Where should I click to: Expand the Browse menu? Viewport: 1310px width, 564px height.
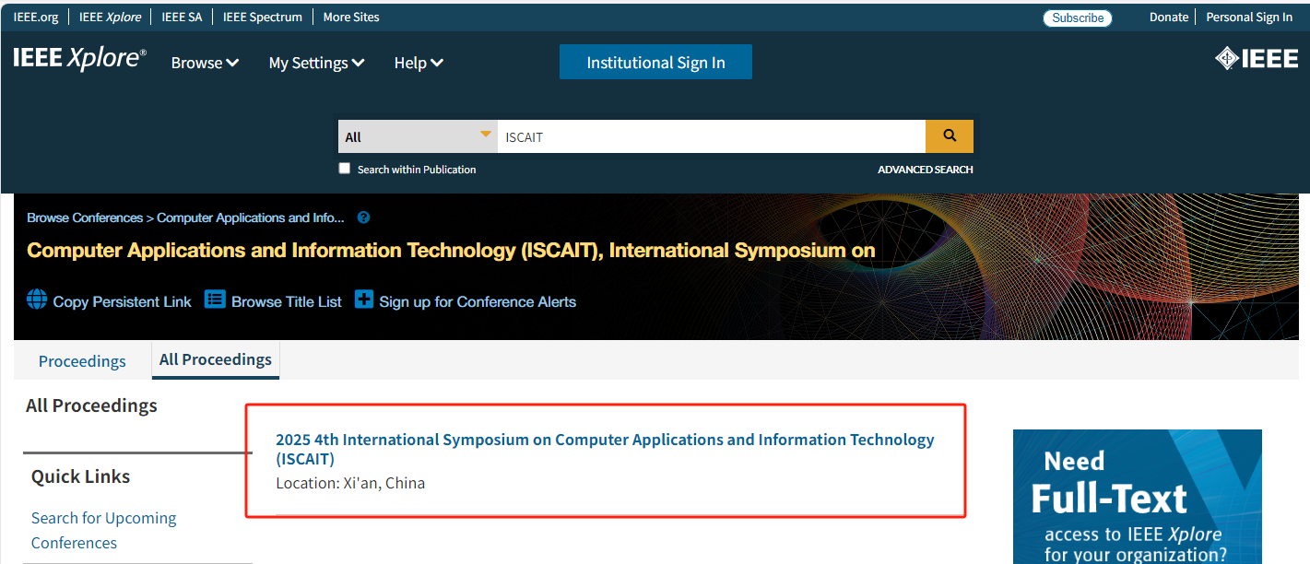[205, 63]
